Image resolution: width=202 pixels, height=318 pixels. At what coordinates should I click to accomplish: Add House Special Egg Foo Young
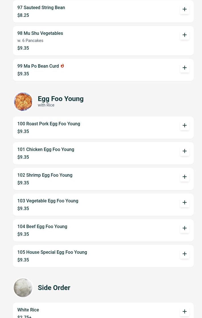tap(185, 254)
